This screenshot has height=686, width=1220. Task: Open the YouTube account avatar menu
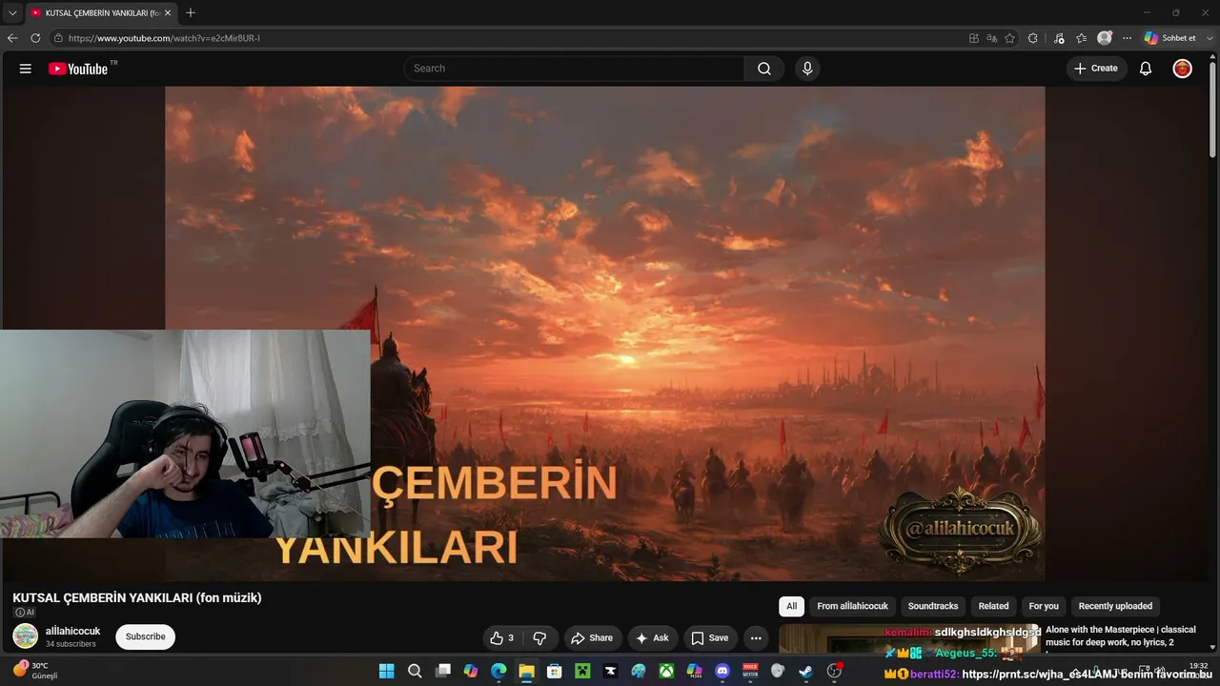[x=1182, y=69]
